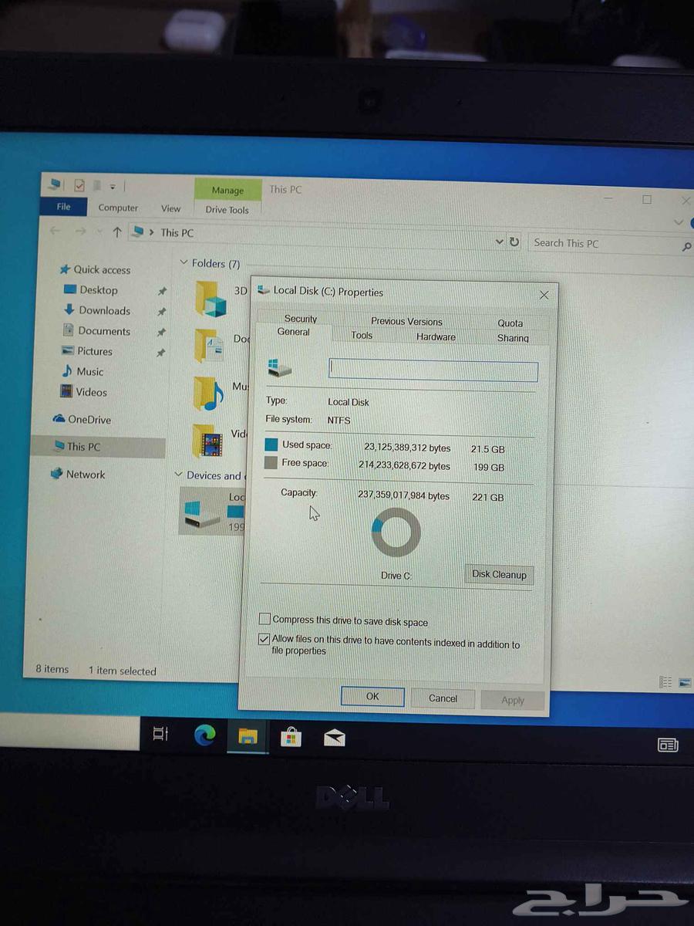694x926 pixels.
Task: Select File Explorer in the taskbar
Action: (x=248, y=738)
